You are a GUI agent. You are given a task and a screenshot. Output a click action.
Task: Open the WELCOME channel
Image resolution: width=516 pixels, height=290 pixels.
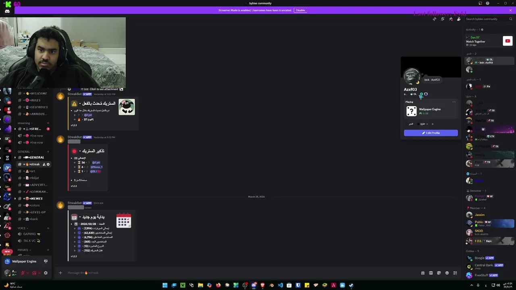coord(33,93)
